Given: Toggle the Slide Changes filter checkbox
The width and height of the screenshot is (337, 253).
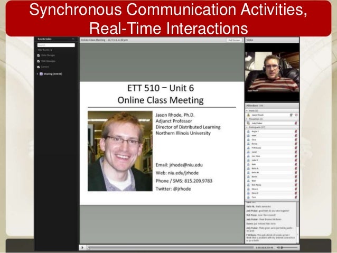Looking at the screenshot, I should tap(39, 55).
